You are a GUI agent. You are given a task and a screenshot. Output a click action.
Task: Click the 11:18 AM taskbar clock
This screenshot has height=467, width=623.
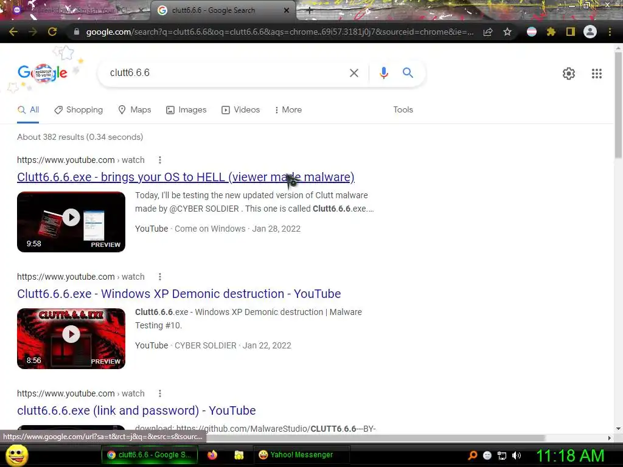coord(571,455)
